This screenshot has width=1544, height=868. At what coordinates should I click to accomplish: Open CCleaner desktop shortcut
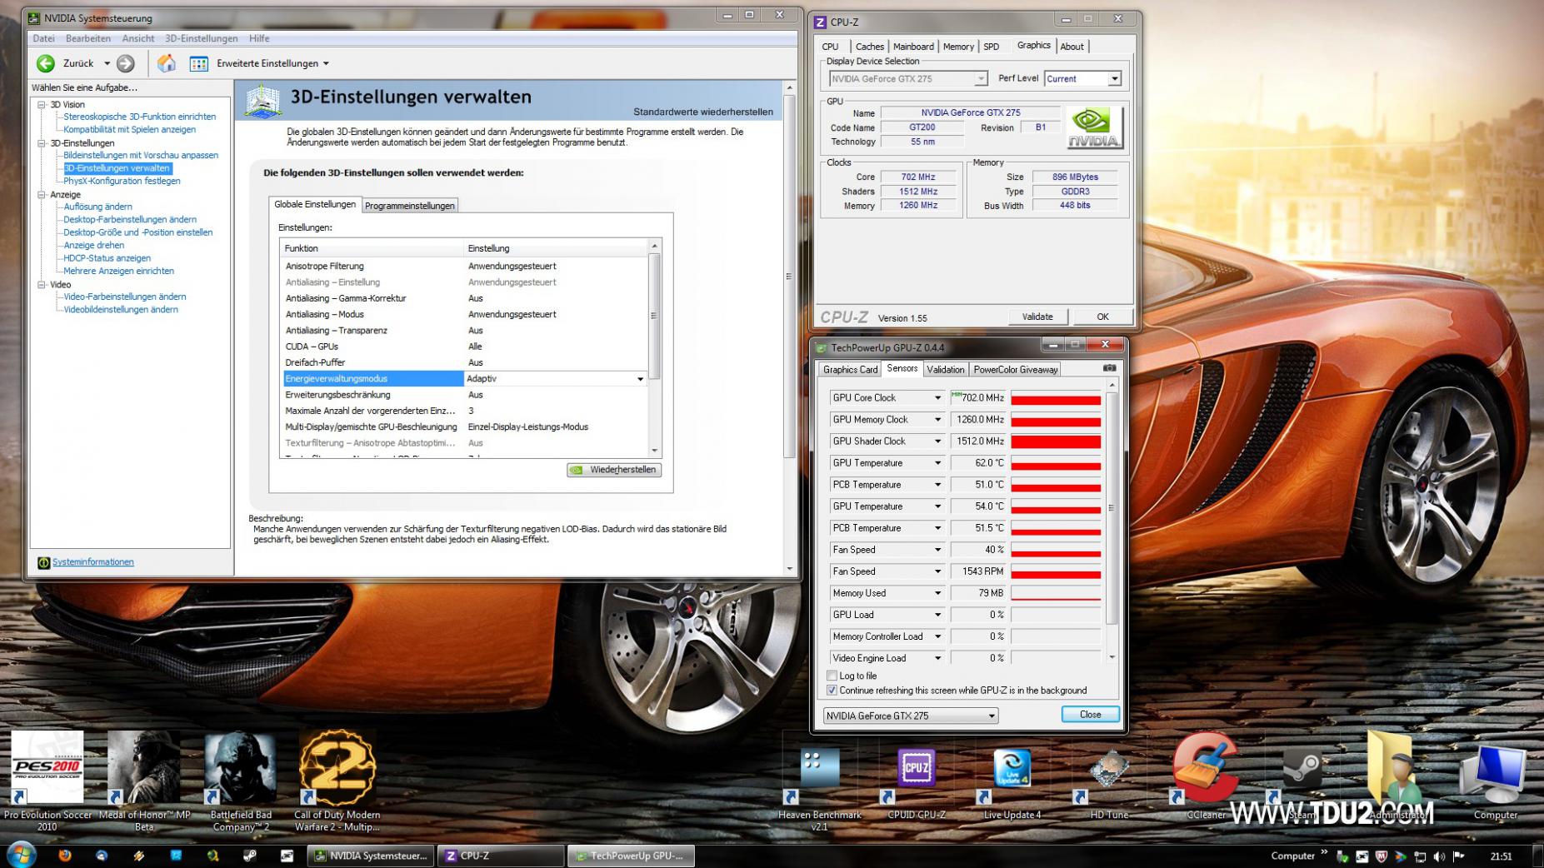pos(1206,777)
